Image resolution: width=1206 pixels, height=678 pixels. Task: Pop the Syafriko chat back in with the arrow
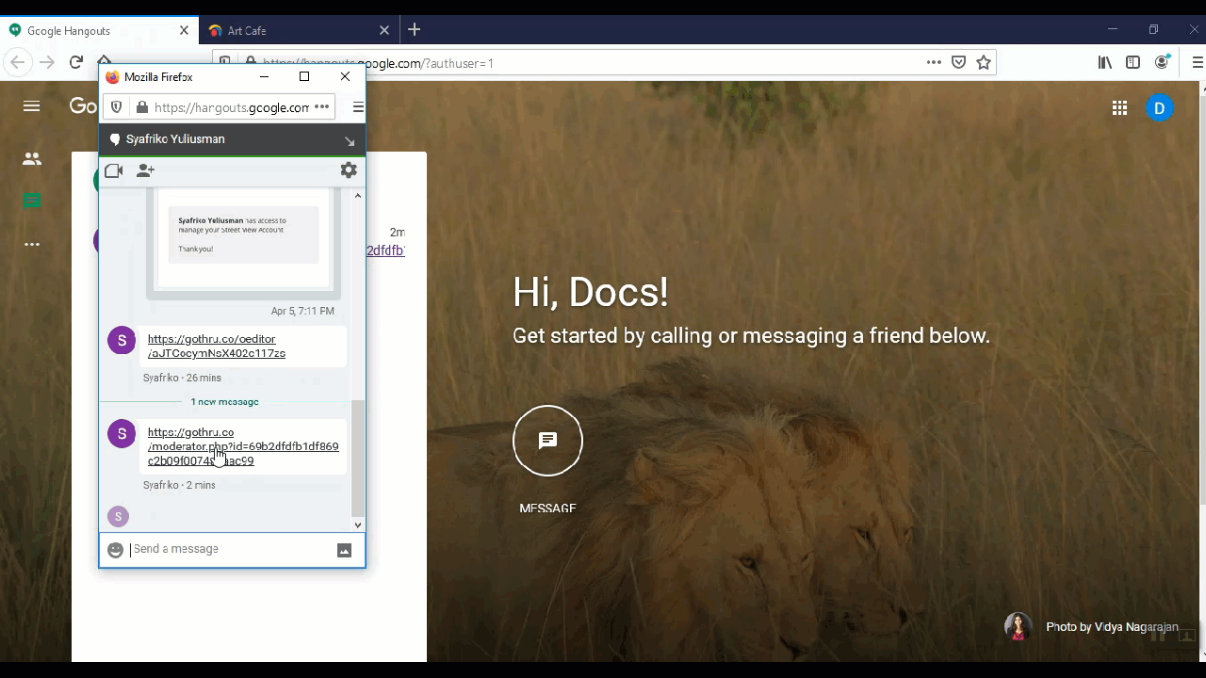(x=350, y=140)
